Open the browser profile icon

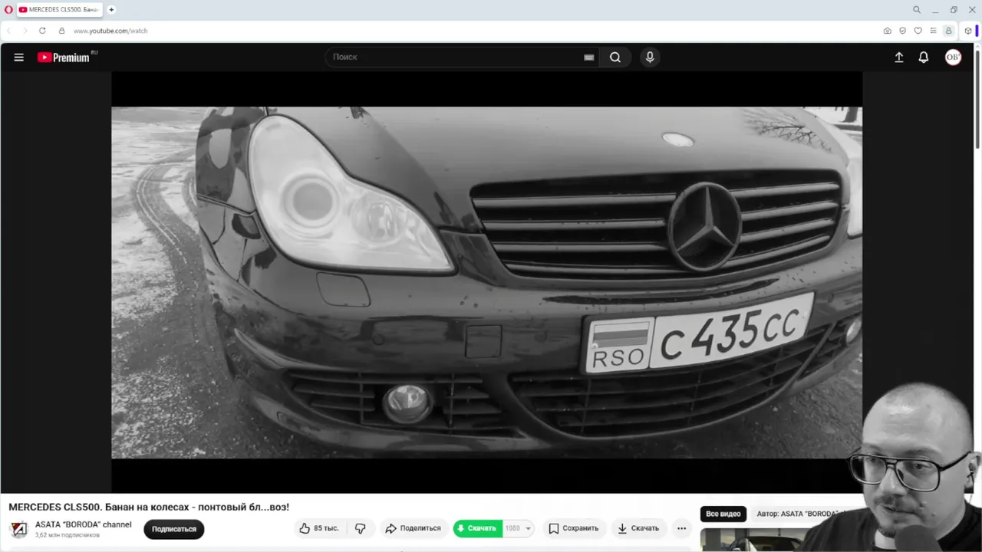click(948, 31)
